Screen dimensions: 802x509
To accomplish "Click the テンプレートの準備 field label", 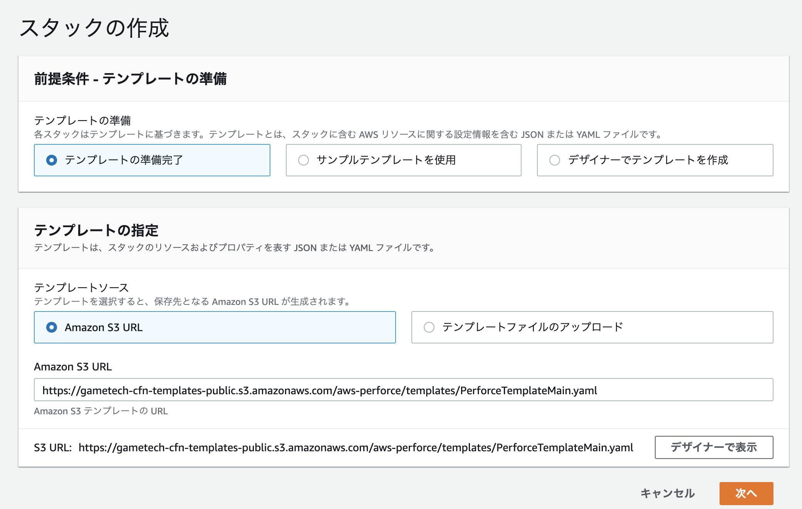I will tap(82, 121).
